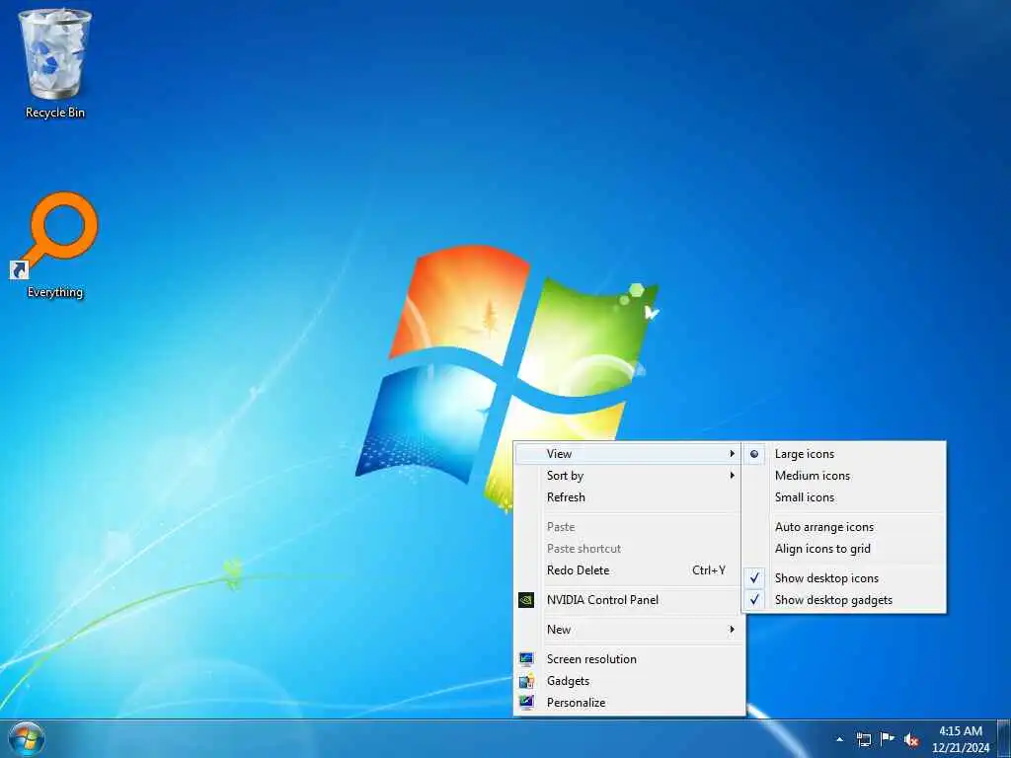
Task: Open the Recycle Bin desktop icon
Action: pos(55,64)
